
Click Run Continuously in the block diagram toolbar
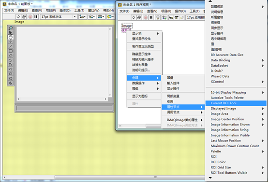pos(139,17)
